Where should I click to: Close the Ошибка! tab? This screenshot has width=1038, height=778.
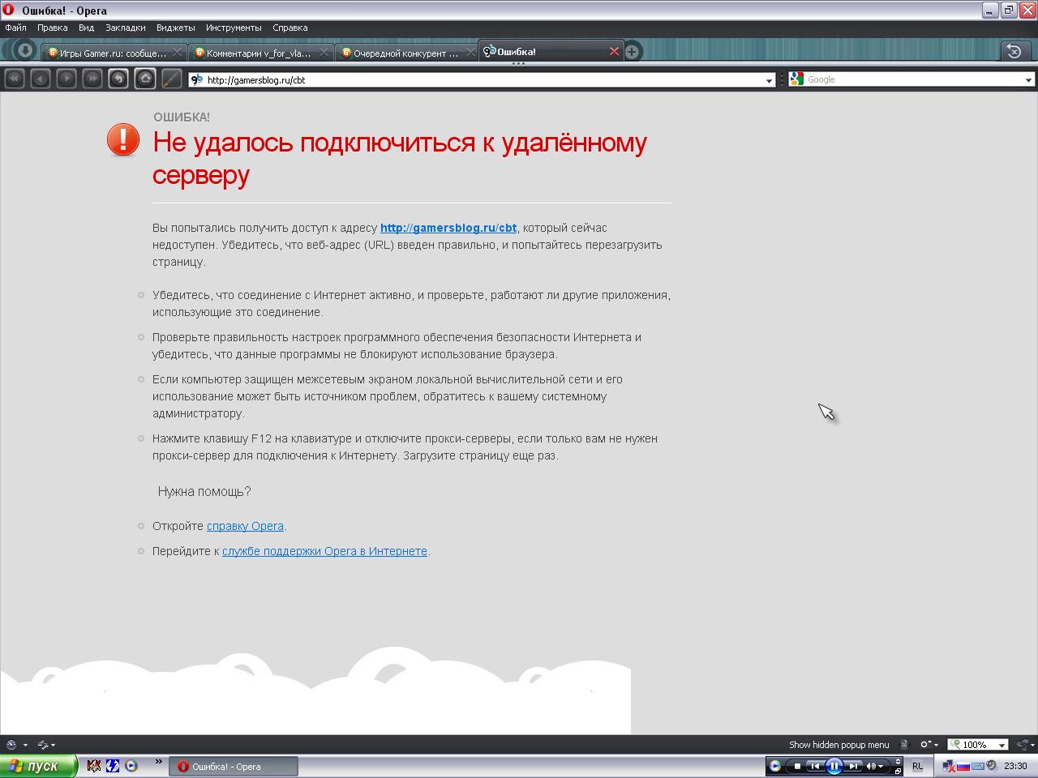pos(614,51)
